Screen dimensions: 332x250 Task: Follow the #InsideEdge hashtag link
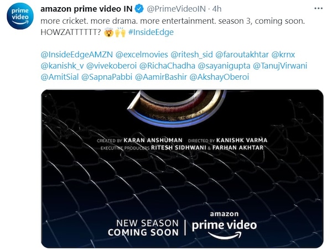(x=151, y=32)
